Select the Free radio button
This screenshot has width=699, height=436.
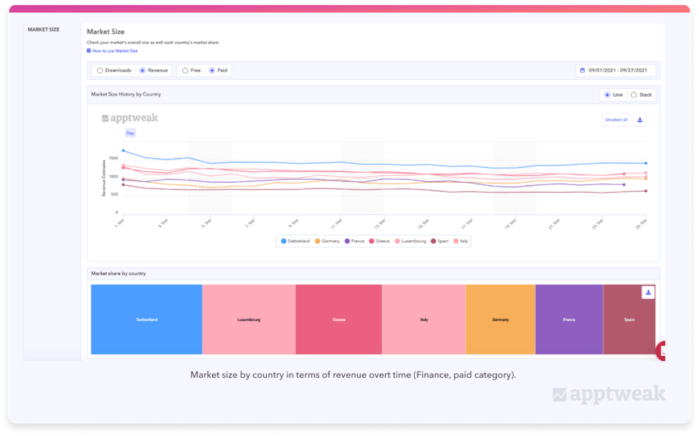pyautogui.click(x=185, y=70)
